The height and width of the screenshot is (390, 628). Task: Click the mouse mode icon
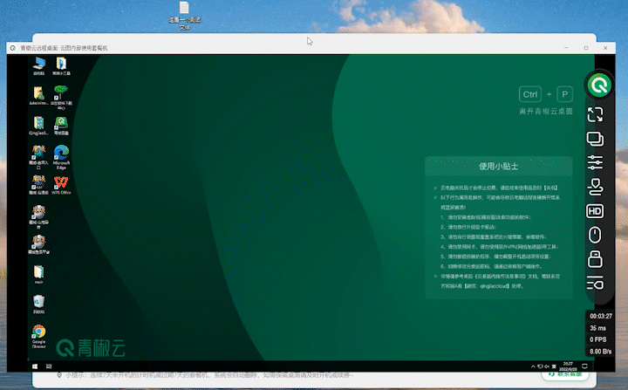pos(595,235)
